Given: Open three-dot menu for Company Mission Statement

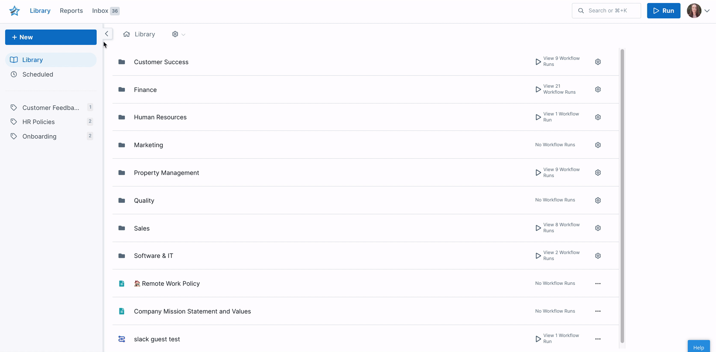Looking at the screenshot, I should click(598, 311).
